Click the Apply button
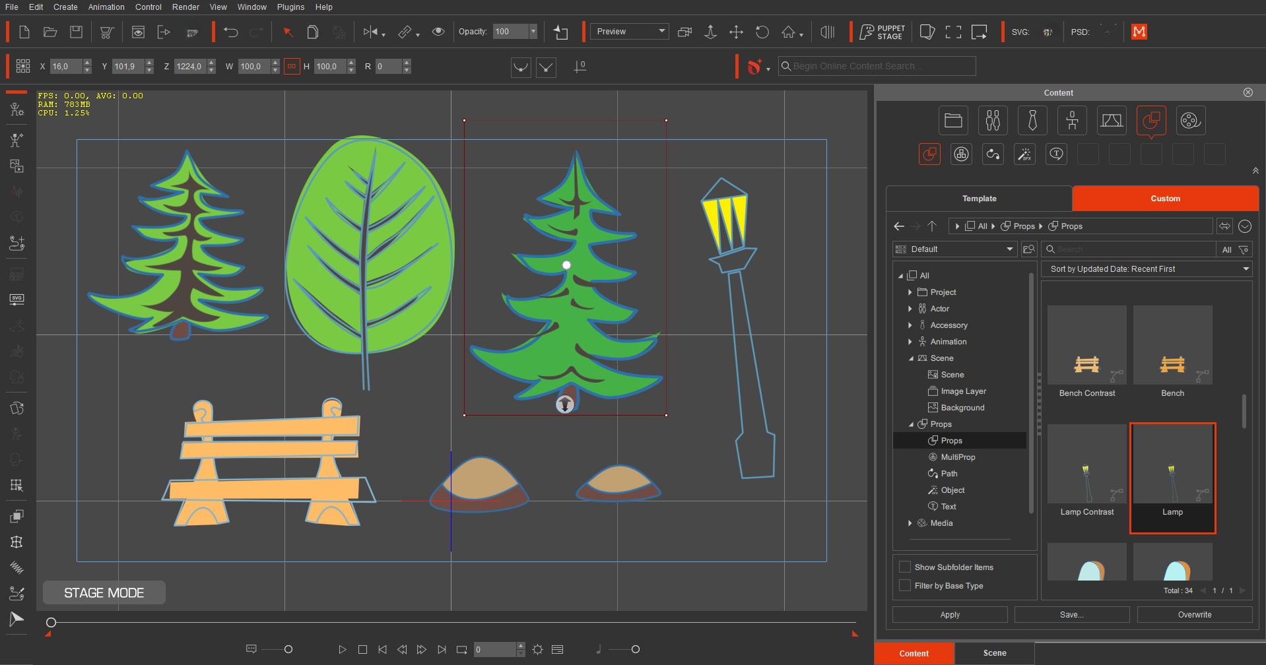This screenshot has width=1266, height=665. [x=949, y=614]
